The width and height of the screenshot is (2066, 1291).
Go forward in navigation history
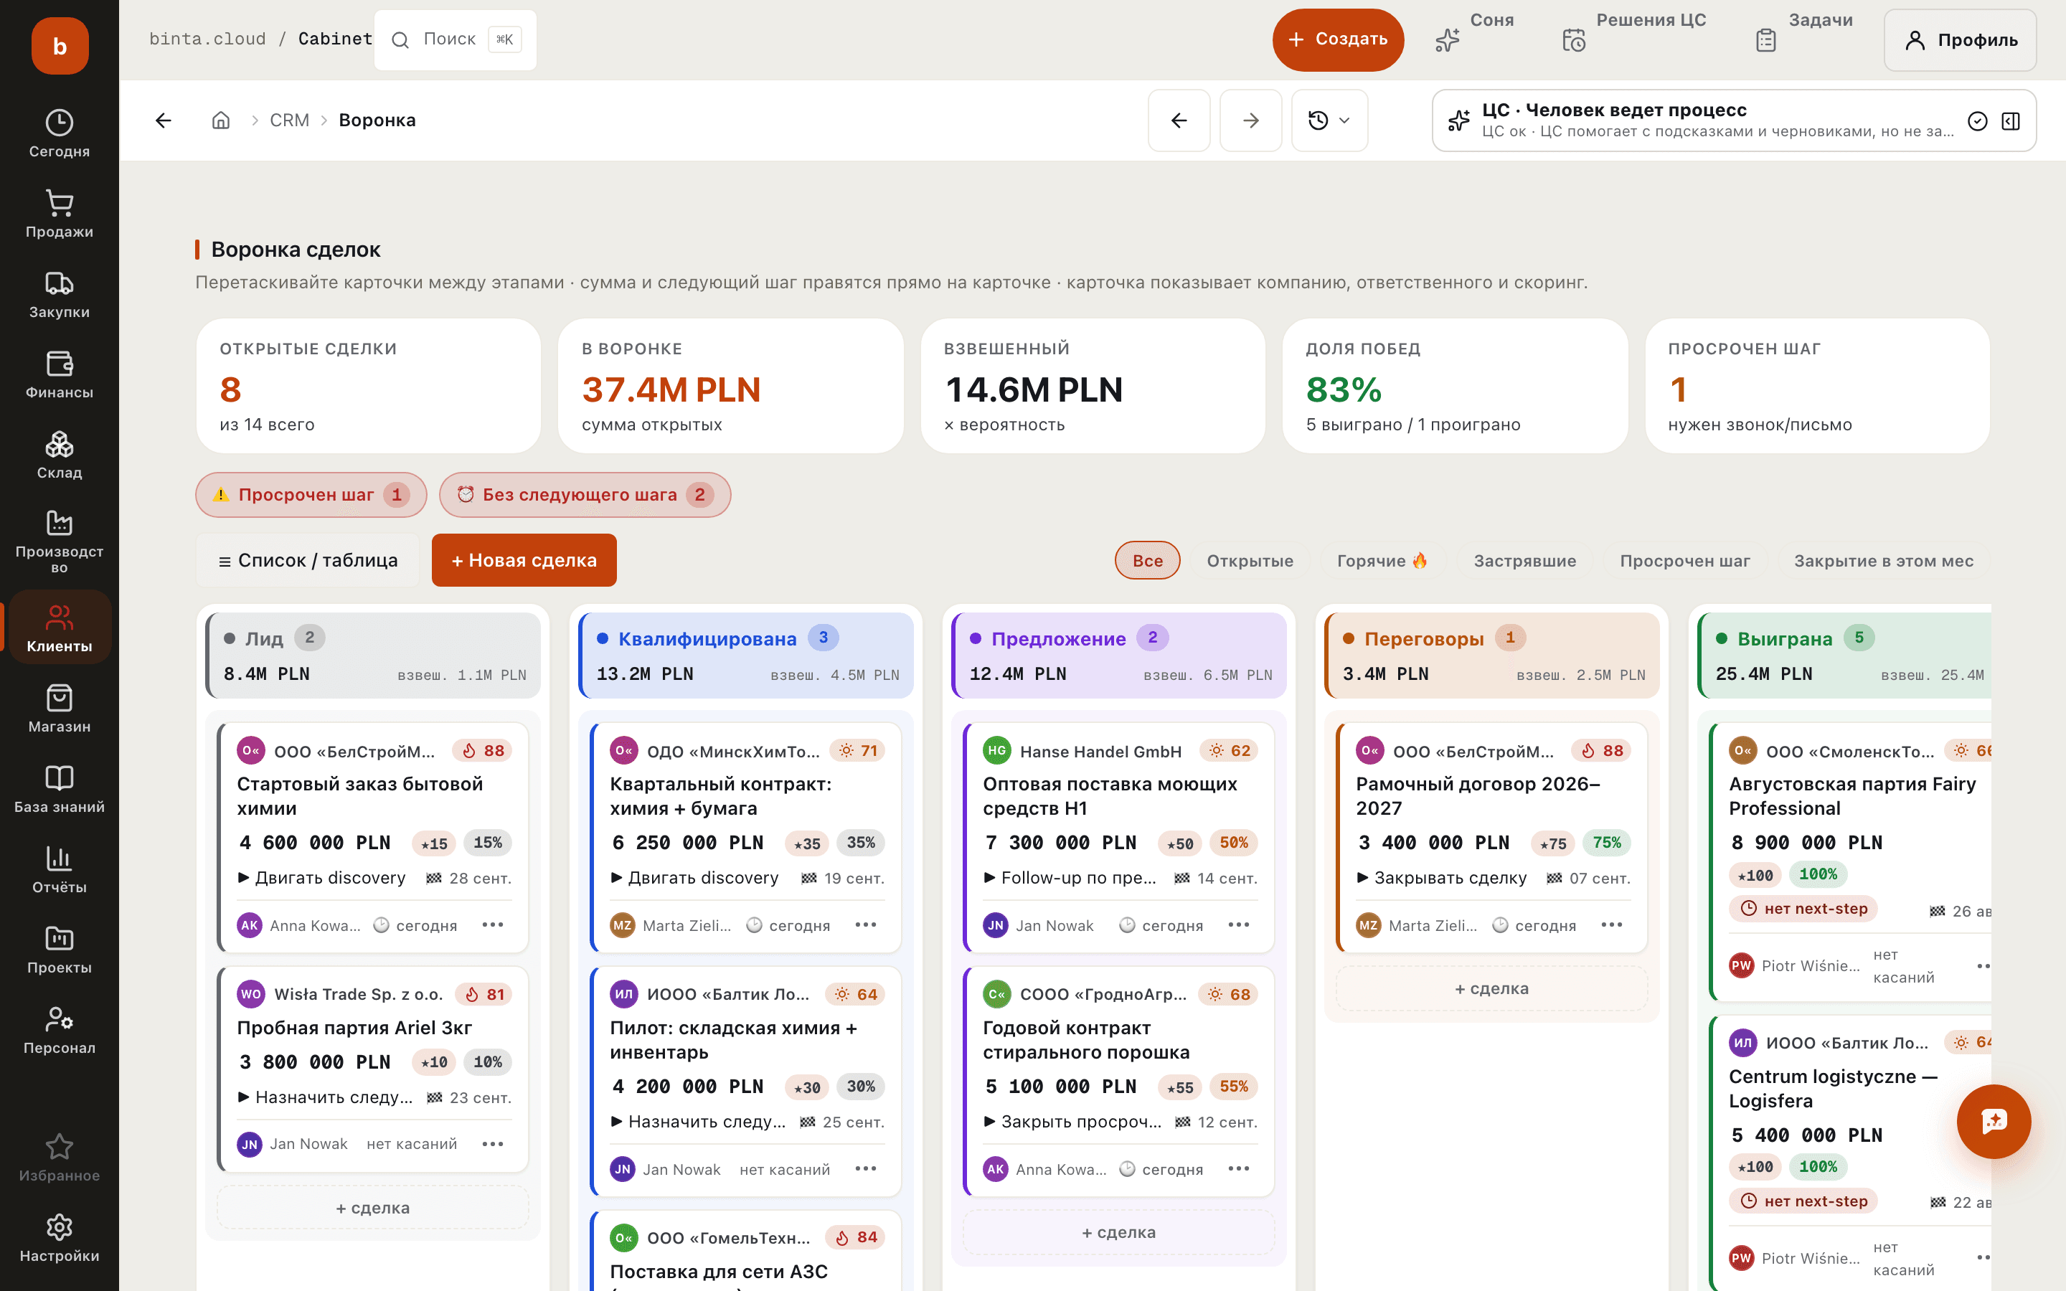click(1250, 120)
